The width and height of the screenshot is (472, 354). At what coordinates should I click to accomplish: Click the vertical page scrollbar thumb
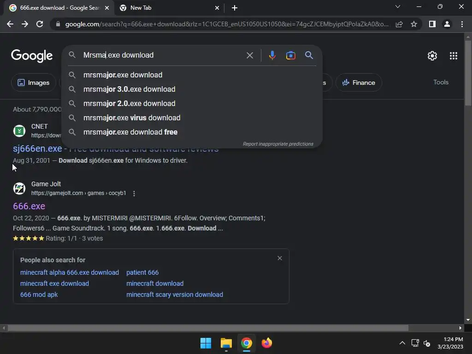468,73
